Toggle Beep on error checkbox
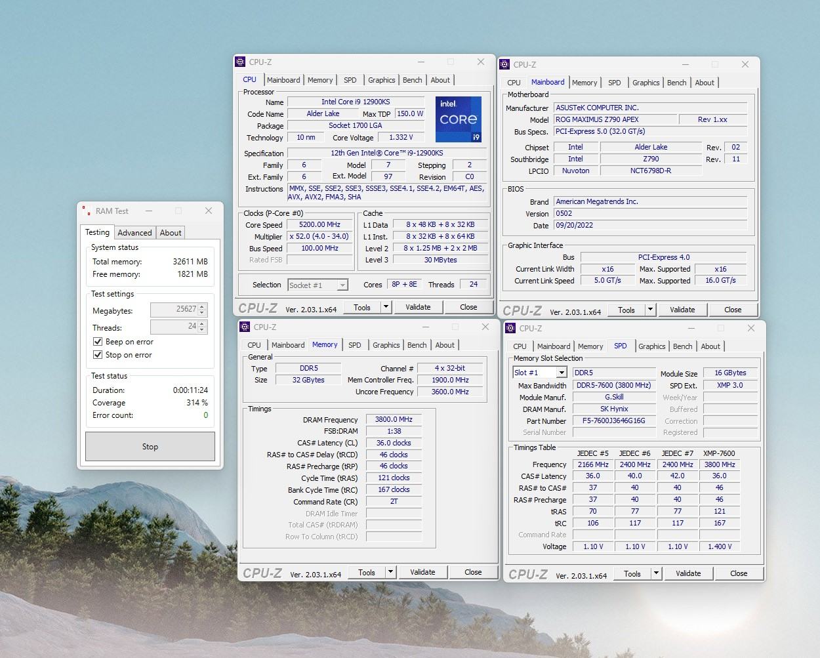The width and height of the screenshot is (820, 658). 98,342
